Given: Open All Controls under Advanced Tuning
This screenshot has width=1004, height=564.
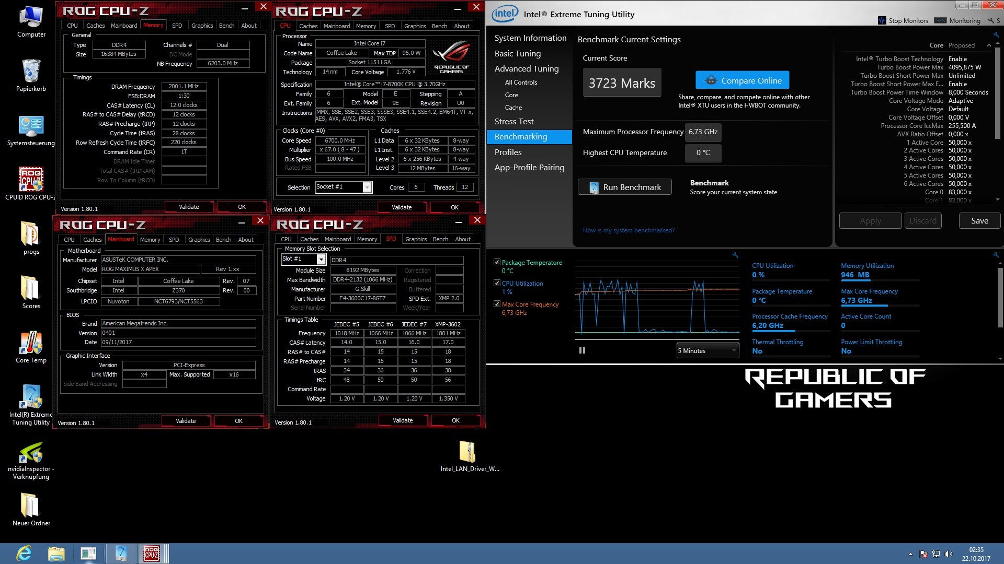Looking at the screenshot, I should click(x=521, y=83).
